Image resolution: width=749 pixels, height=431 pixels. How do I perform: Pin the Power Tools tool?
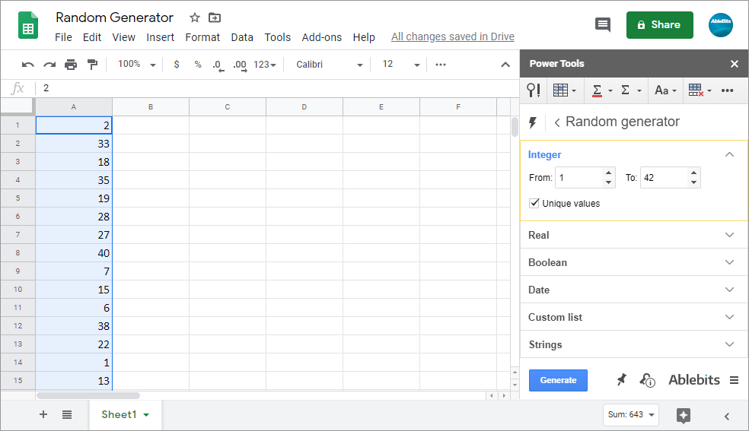point(621,380)
